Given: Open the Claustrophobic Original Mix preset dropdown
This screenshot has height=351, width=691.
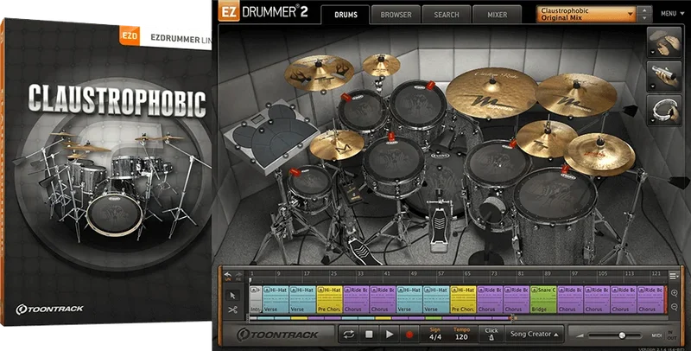Looking at the screenshot, I should click(586, 14).
